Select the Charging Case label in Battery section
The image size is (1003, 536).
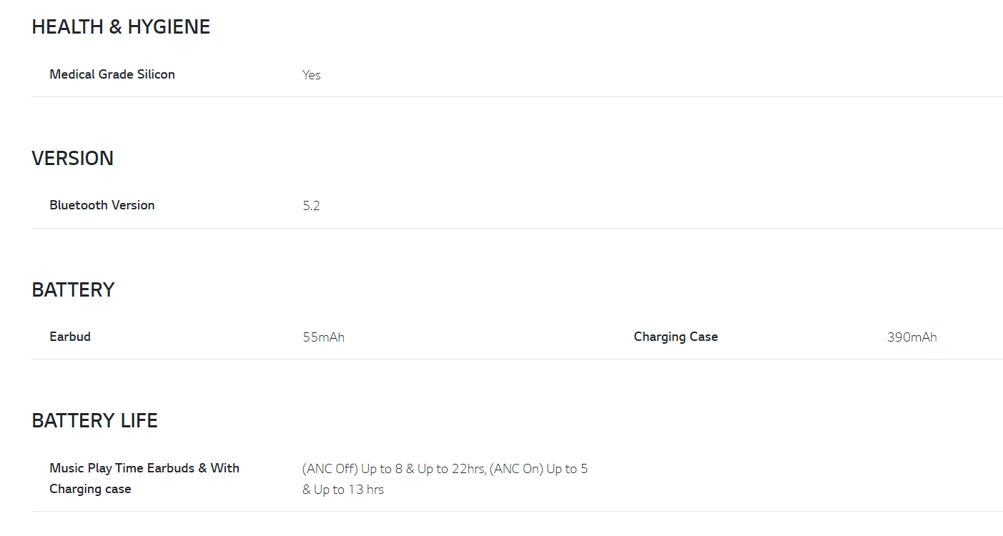click(x=676, y=337)
